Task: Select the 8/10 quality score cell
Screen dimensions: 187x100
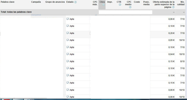Action: [182, 61]
